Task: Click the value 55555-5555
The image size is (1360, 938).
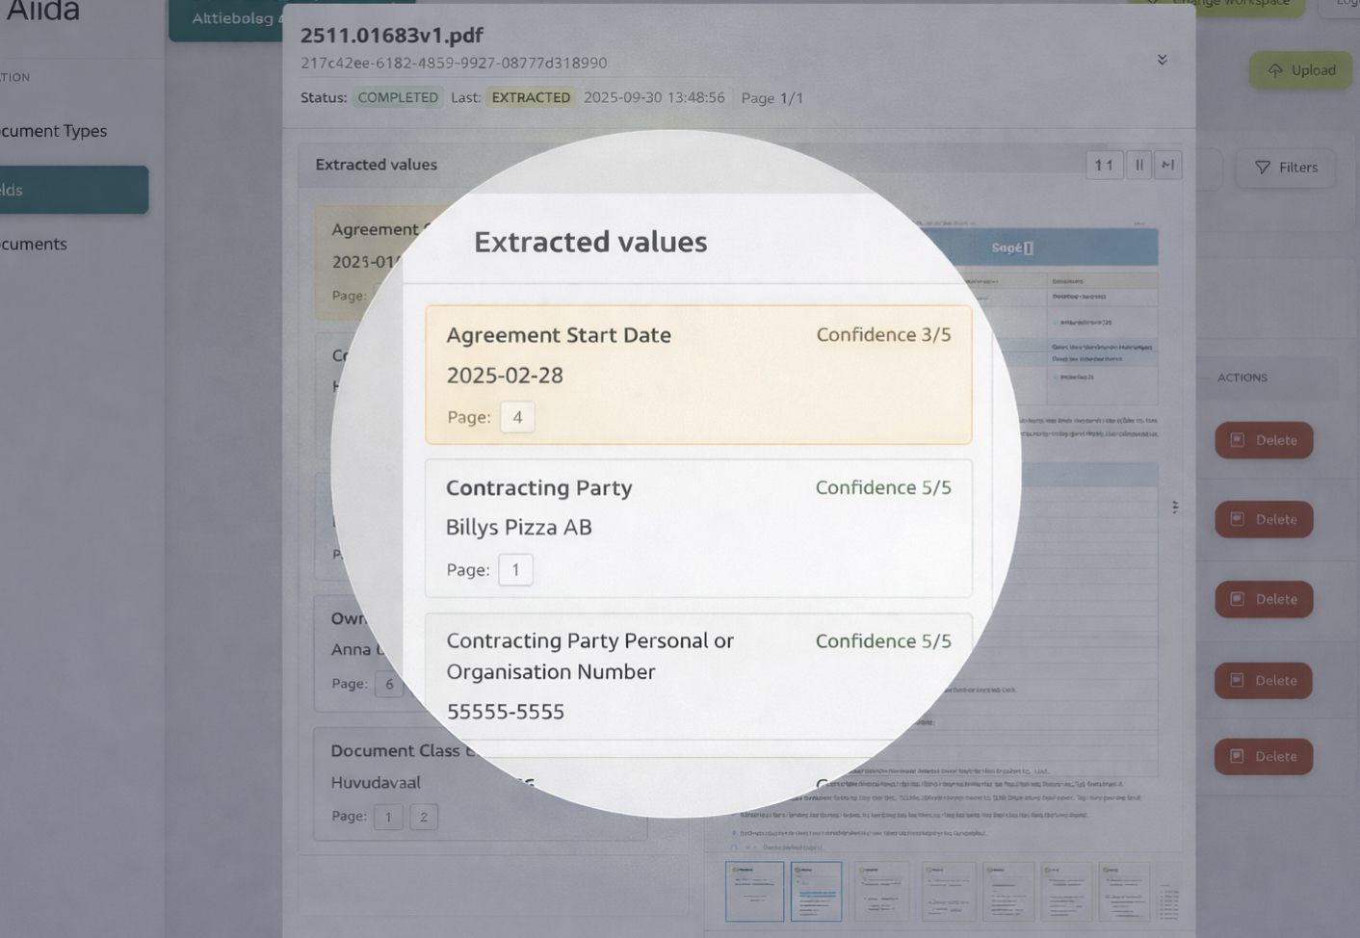Action: tap(506, 712)
